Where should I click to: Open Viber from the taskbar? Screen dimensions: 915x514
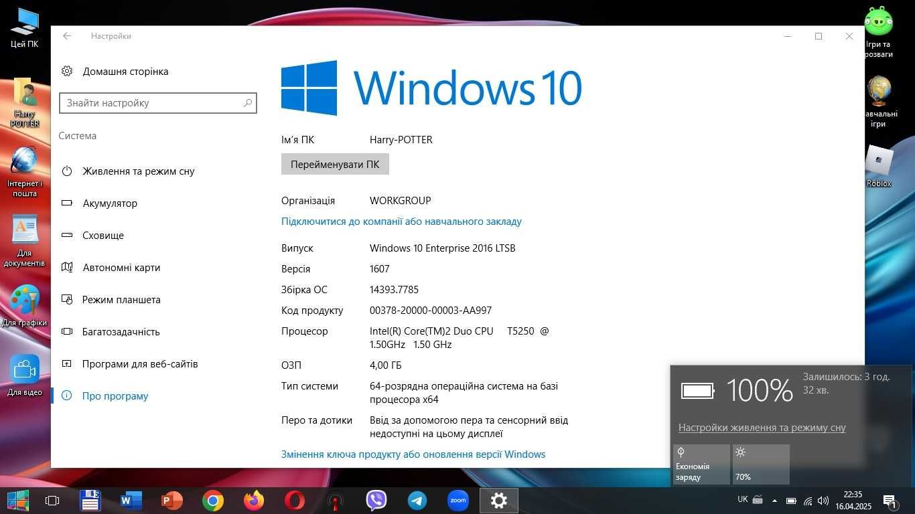point(376,501)
